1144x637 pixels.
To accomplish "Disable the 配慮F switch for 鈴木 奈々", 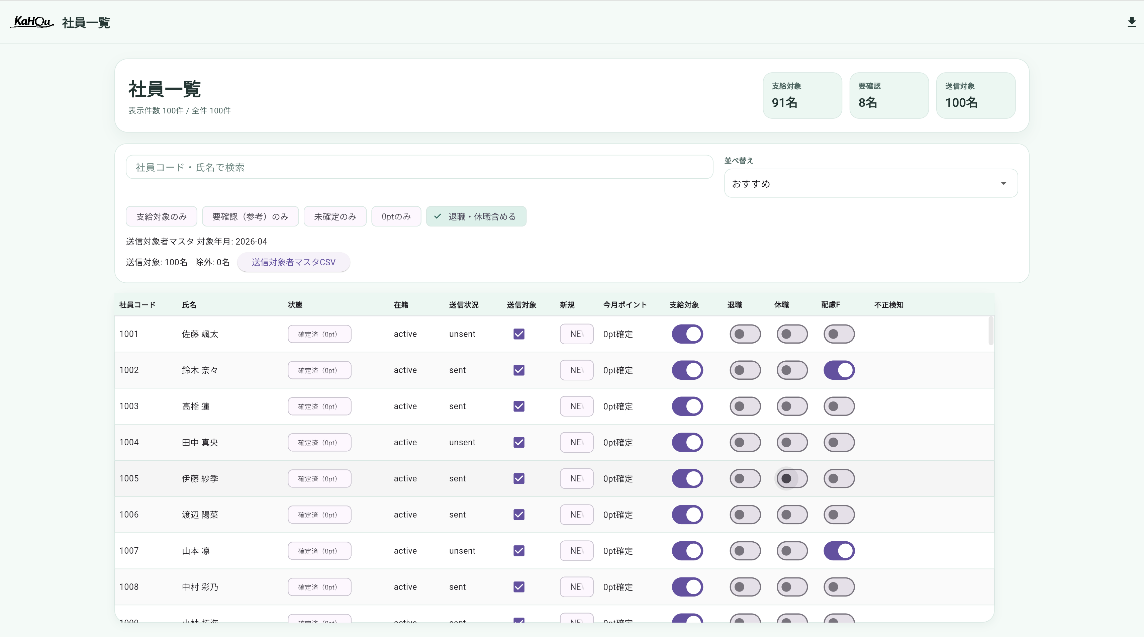I will [839, 370].
